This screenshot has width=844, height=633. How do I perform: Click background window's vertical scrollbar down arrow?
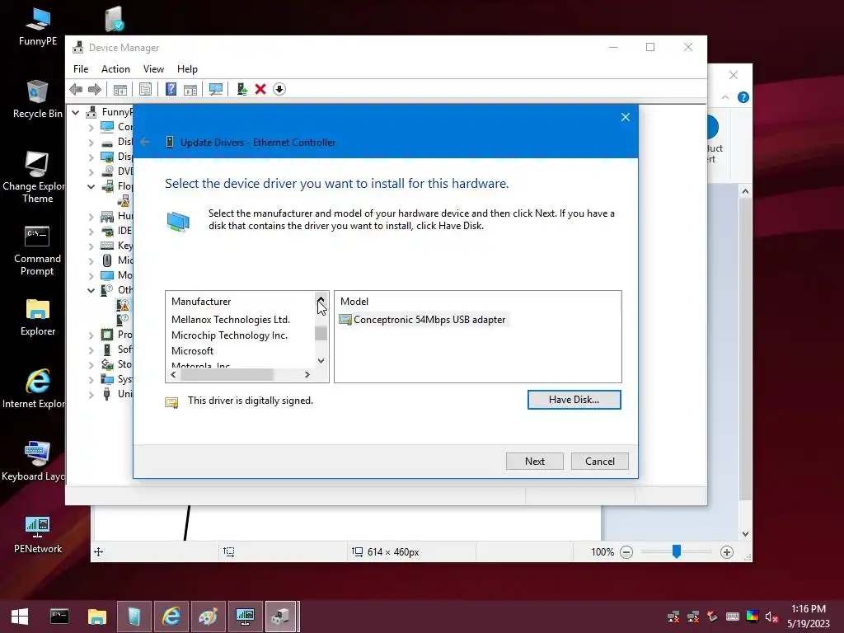coord(745,534)
